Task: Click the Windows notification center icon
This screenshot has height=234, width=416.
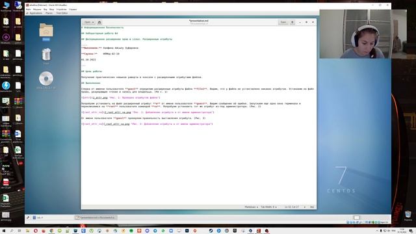Action: [x=411, y=231]
